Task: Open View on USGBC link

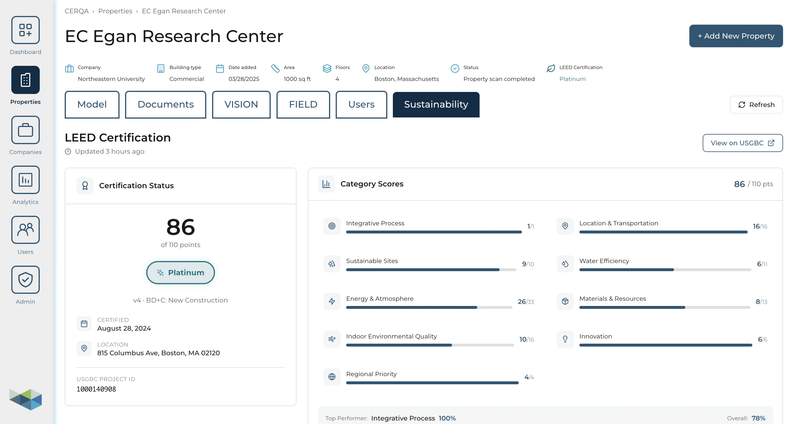Action: (742, 143)
